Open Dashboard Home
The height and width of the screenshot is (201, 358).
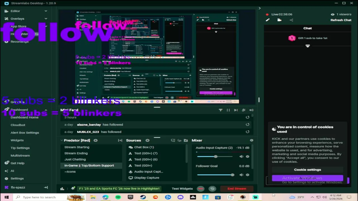click(25, 117)
